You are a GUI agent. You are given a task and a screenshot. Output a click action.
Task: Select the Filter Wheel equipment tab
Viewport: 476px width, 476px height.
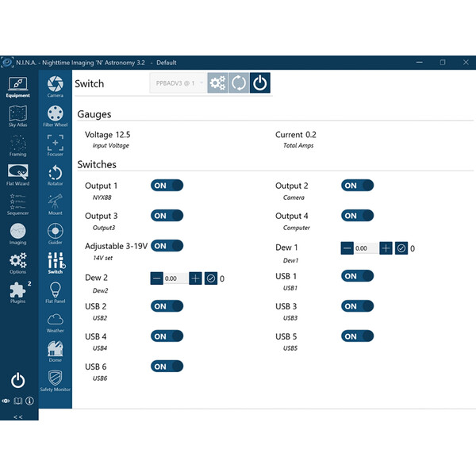point(56,117)
